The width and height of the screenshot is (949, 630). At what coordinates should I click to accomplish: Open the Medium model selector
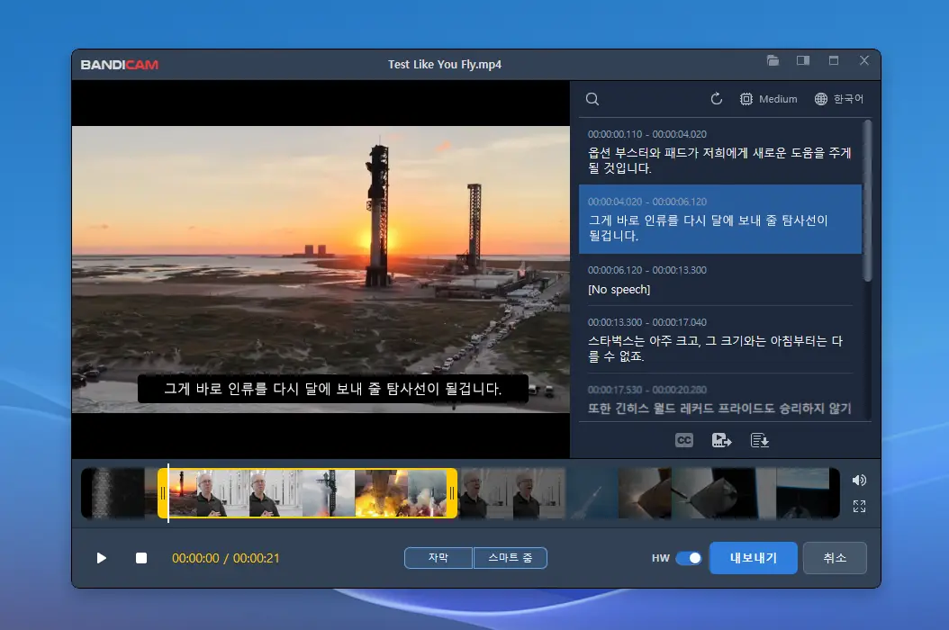pyautogui.click(x=769, y=99)
